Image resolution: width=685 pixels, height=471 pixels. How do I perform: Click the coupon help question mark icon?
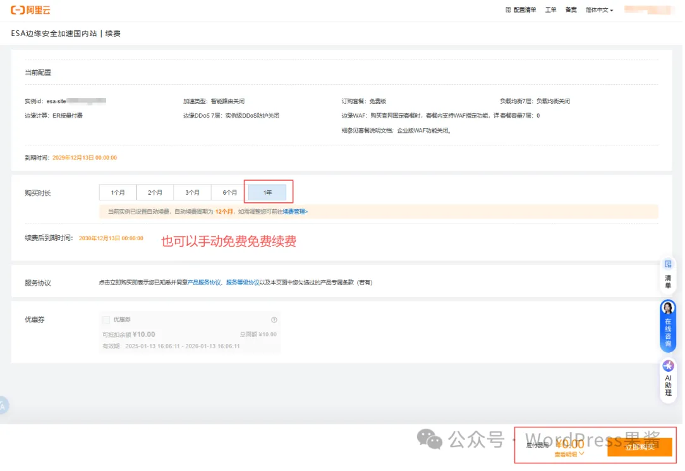click(x=274, y=319)
